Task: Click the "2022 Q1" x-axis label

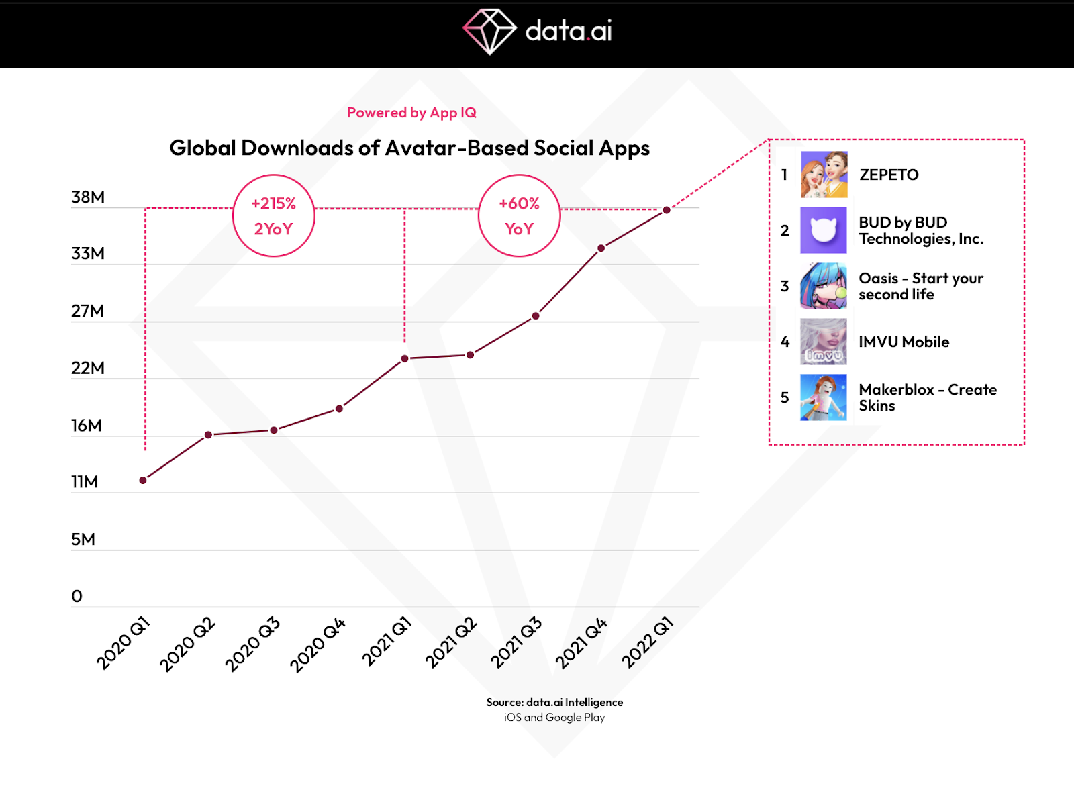Action: 647,642
